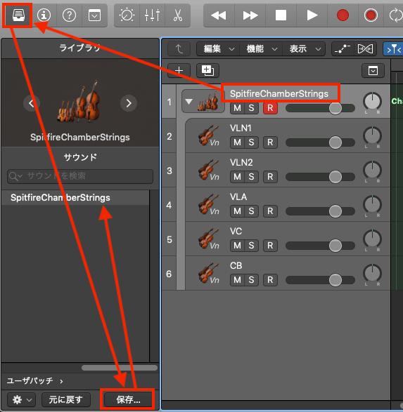
Task: Click the library horizontal scrollbar
Action: pos(120,368)
